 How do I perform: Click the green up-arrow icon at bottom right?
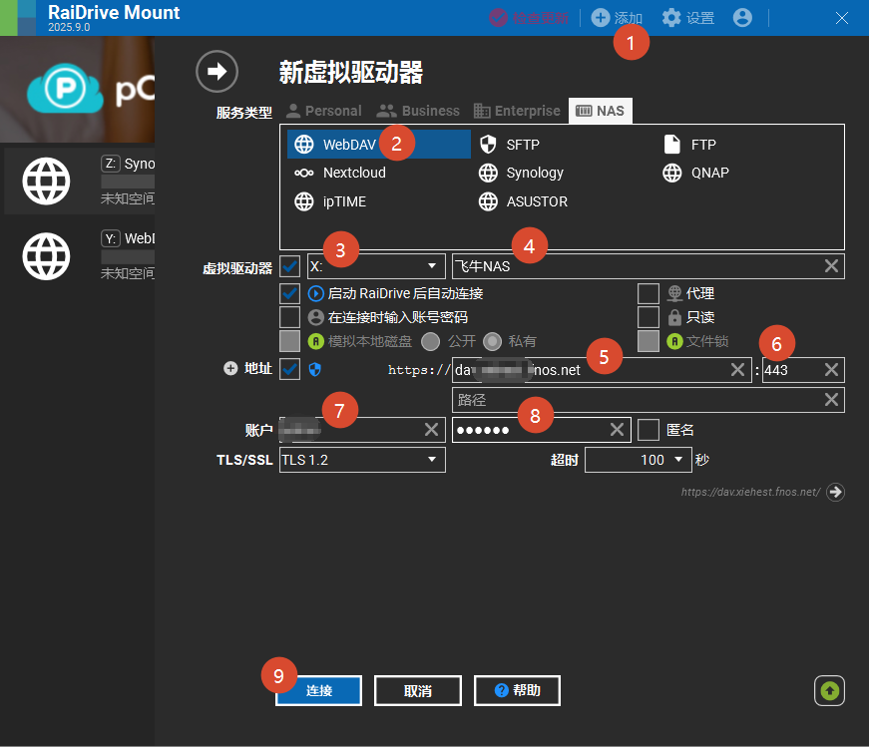[829, 690]
